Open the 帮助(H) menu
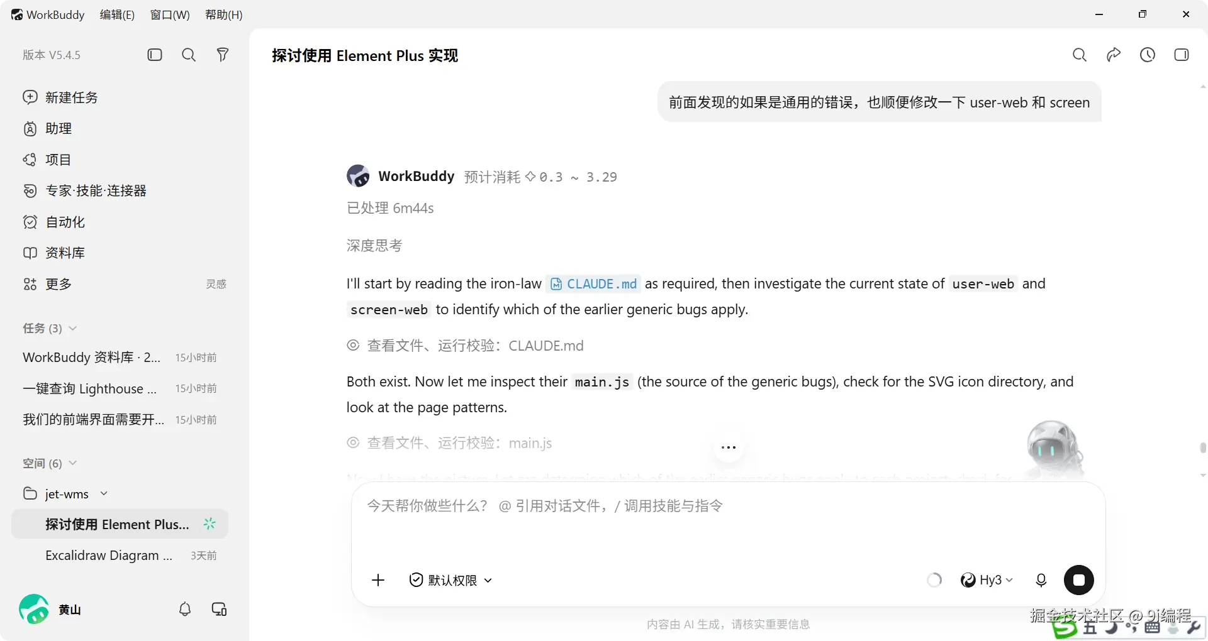Image resolution: width=1208 pixels, height=641 pixels. point(224,14)
